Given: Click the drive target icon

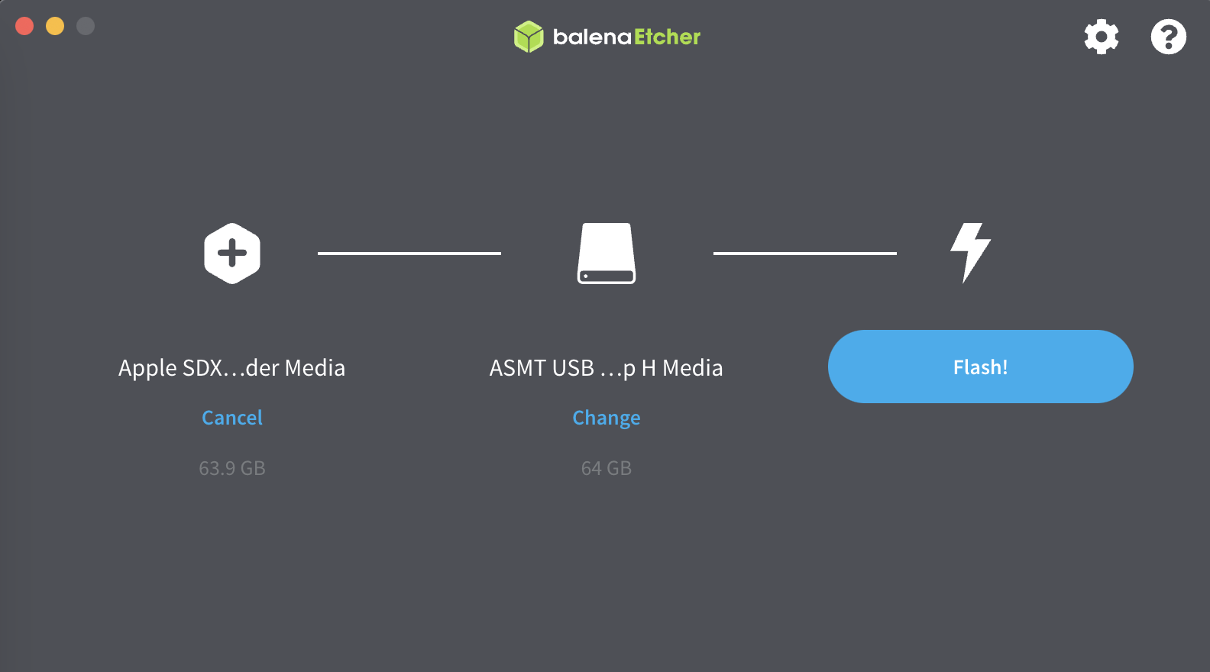Looking at the screenshot, I should click(607, 254).
